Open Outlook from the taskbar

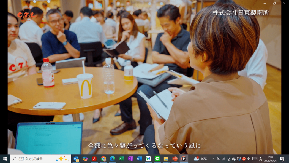tap(76, 159)
